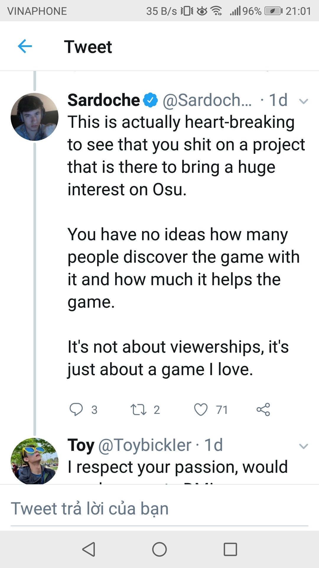The image size is (319, 568).
Task: Share Sardoche's tweet
Action: pos(263,410)
